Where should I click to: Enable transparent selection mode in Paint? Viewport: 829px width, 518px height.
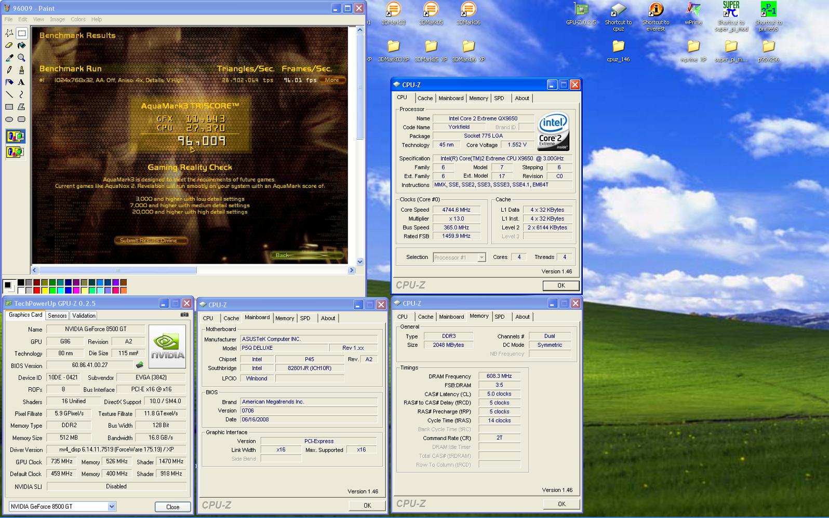tap(15, 152)
